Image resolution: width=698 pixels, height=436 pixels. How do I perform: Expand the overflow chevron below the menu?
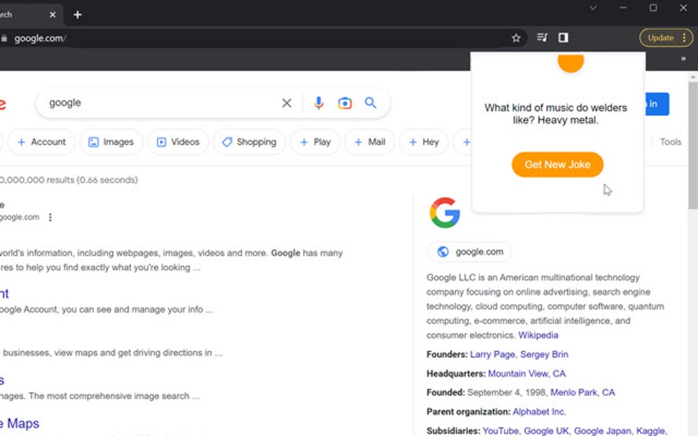coord(682,59)
